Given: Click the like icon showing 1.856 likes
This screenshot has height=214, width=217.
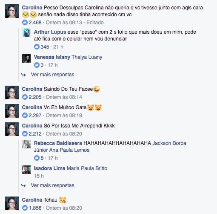Looking at the screenshot, I should tap(25, 208).
